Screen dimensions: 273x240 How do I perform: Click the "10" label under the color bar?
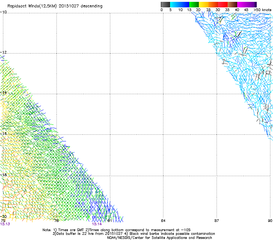click(x=180, y=10)
